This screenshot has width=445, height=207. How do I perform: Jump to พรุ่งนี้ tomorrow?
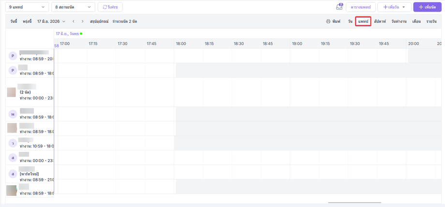(x=27, y=21)
